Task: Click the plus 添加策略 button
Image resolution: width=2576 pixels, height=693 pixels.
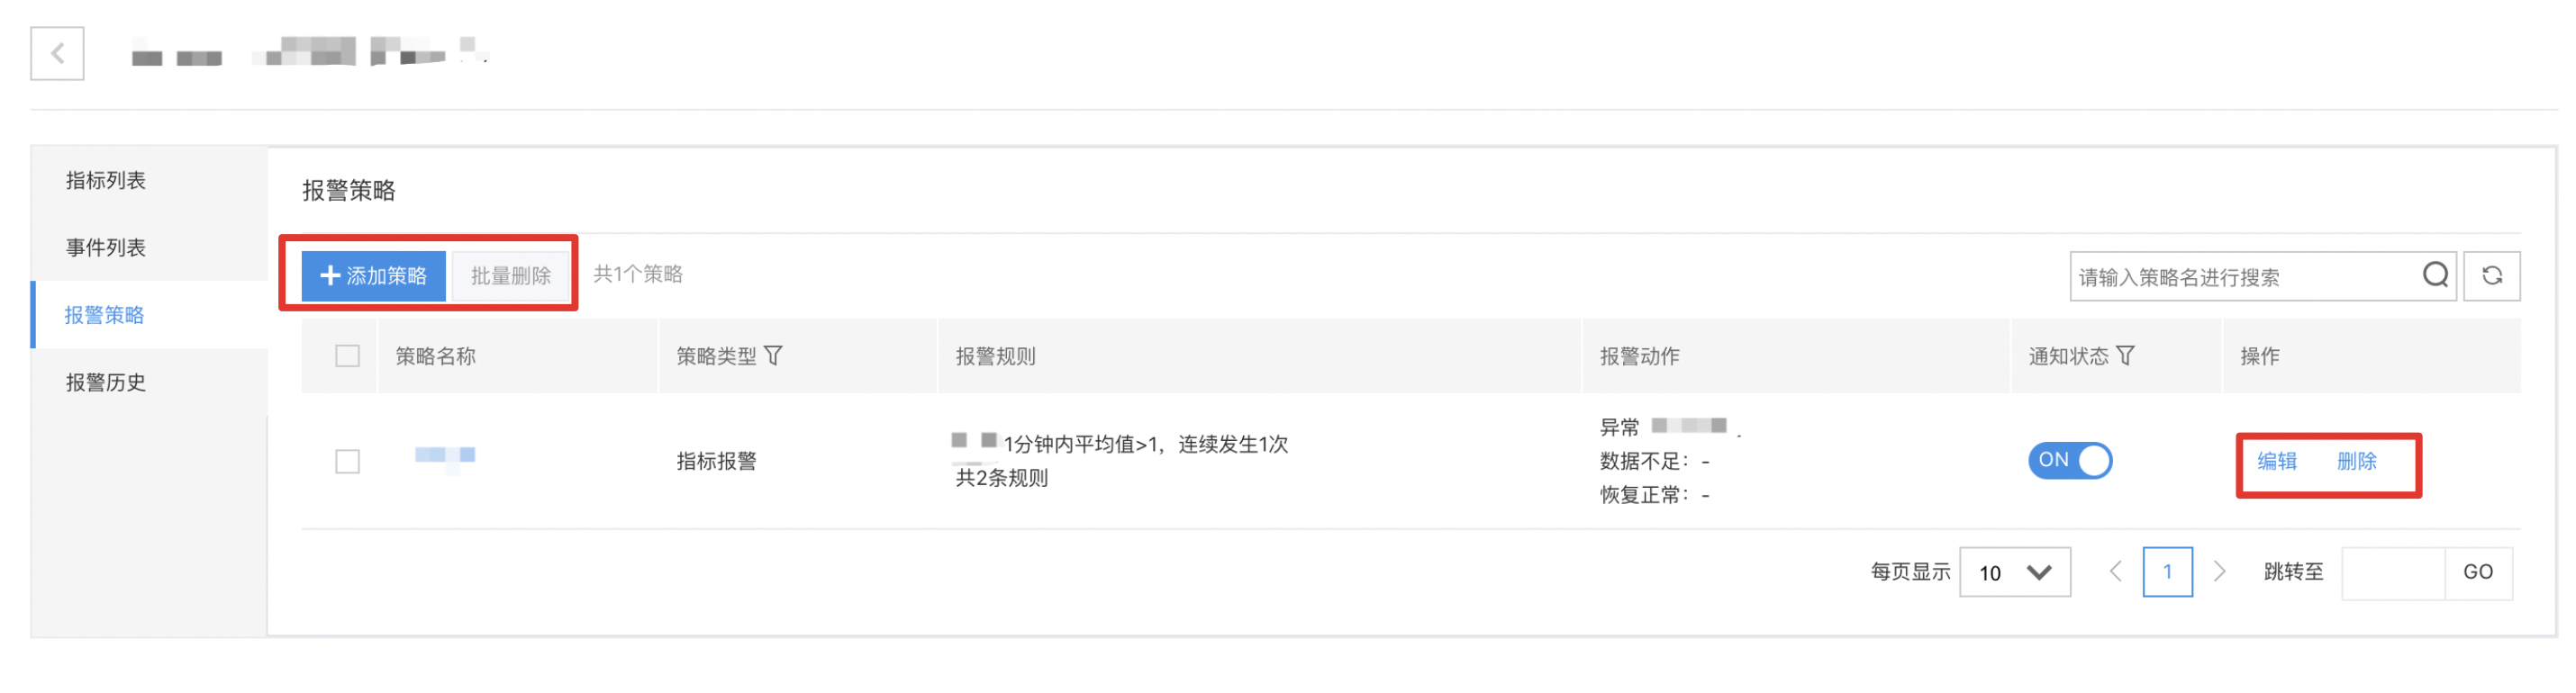Action: [x=373, y=275]
